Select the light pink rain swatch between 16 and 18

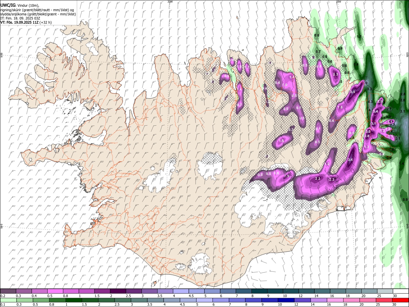tap(335, 300)
